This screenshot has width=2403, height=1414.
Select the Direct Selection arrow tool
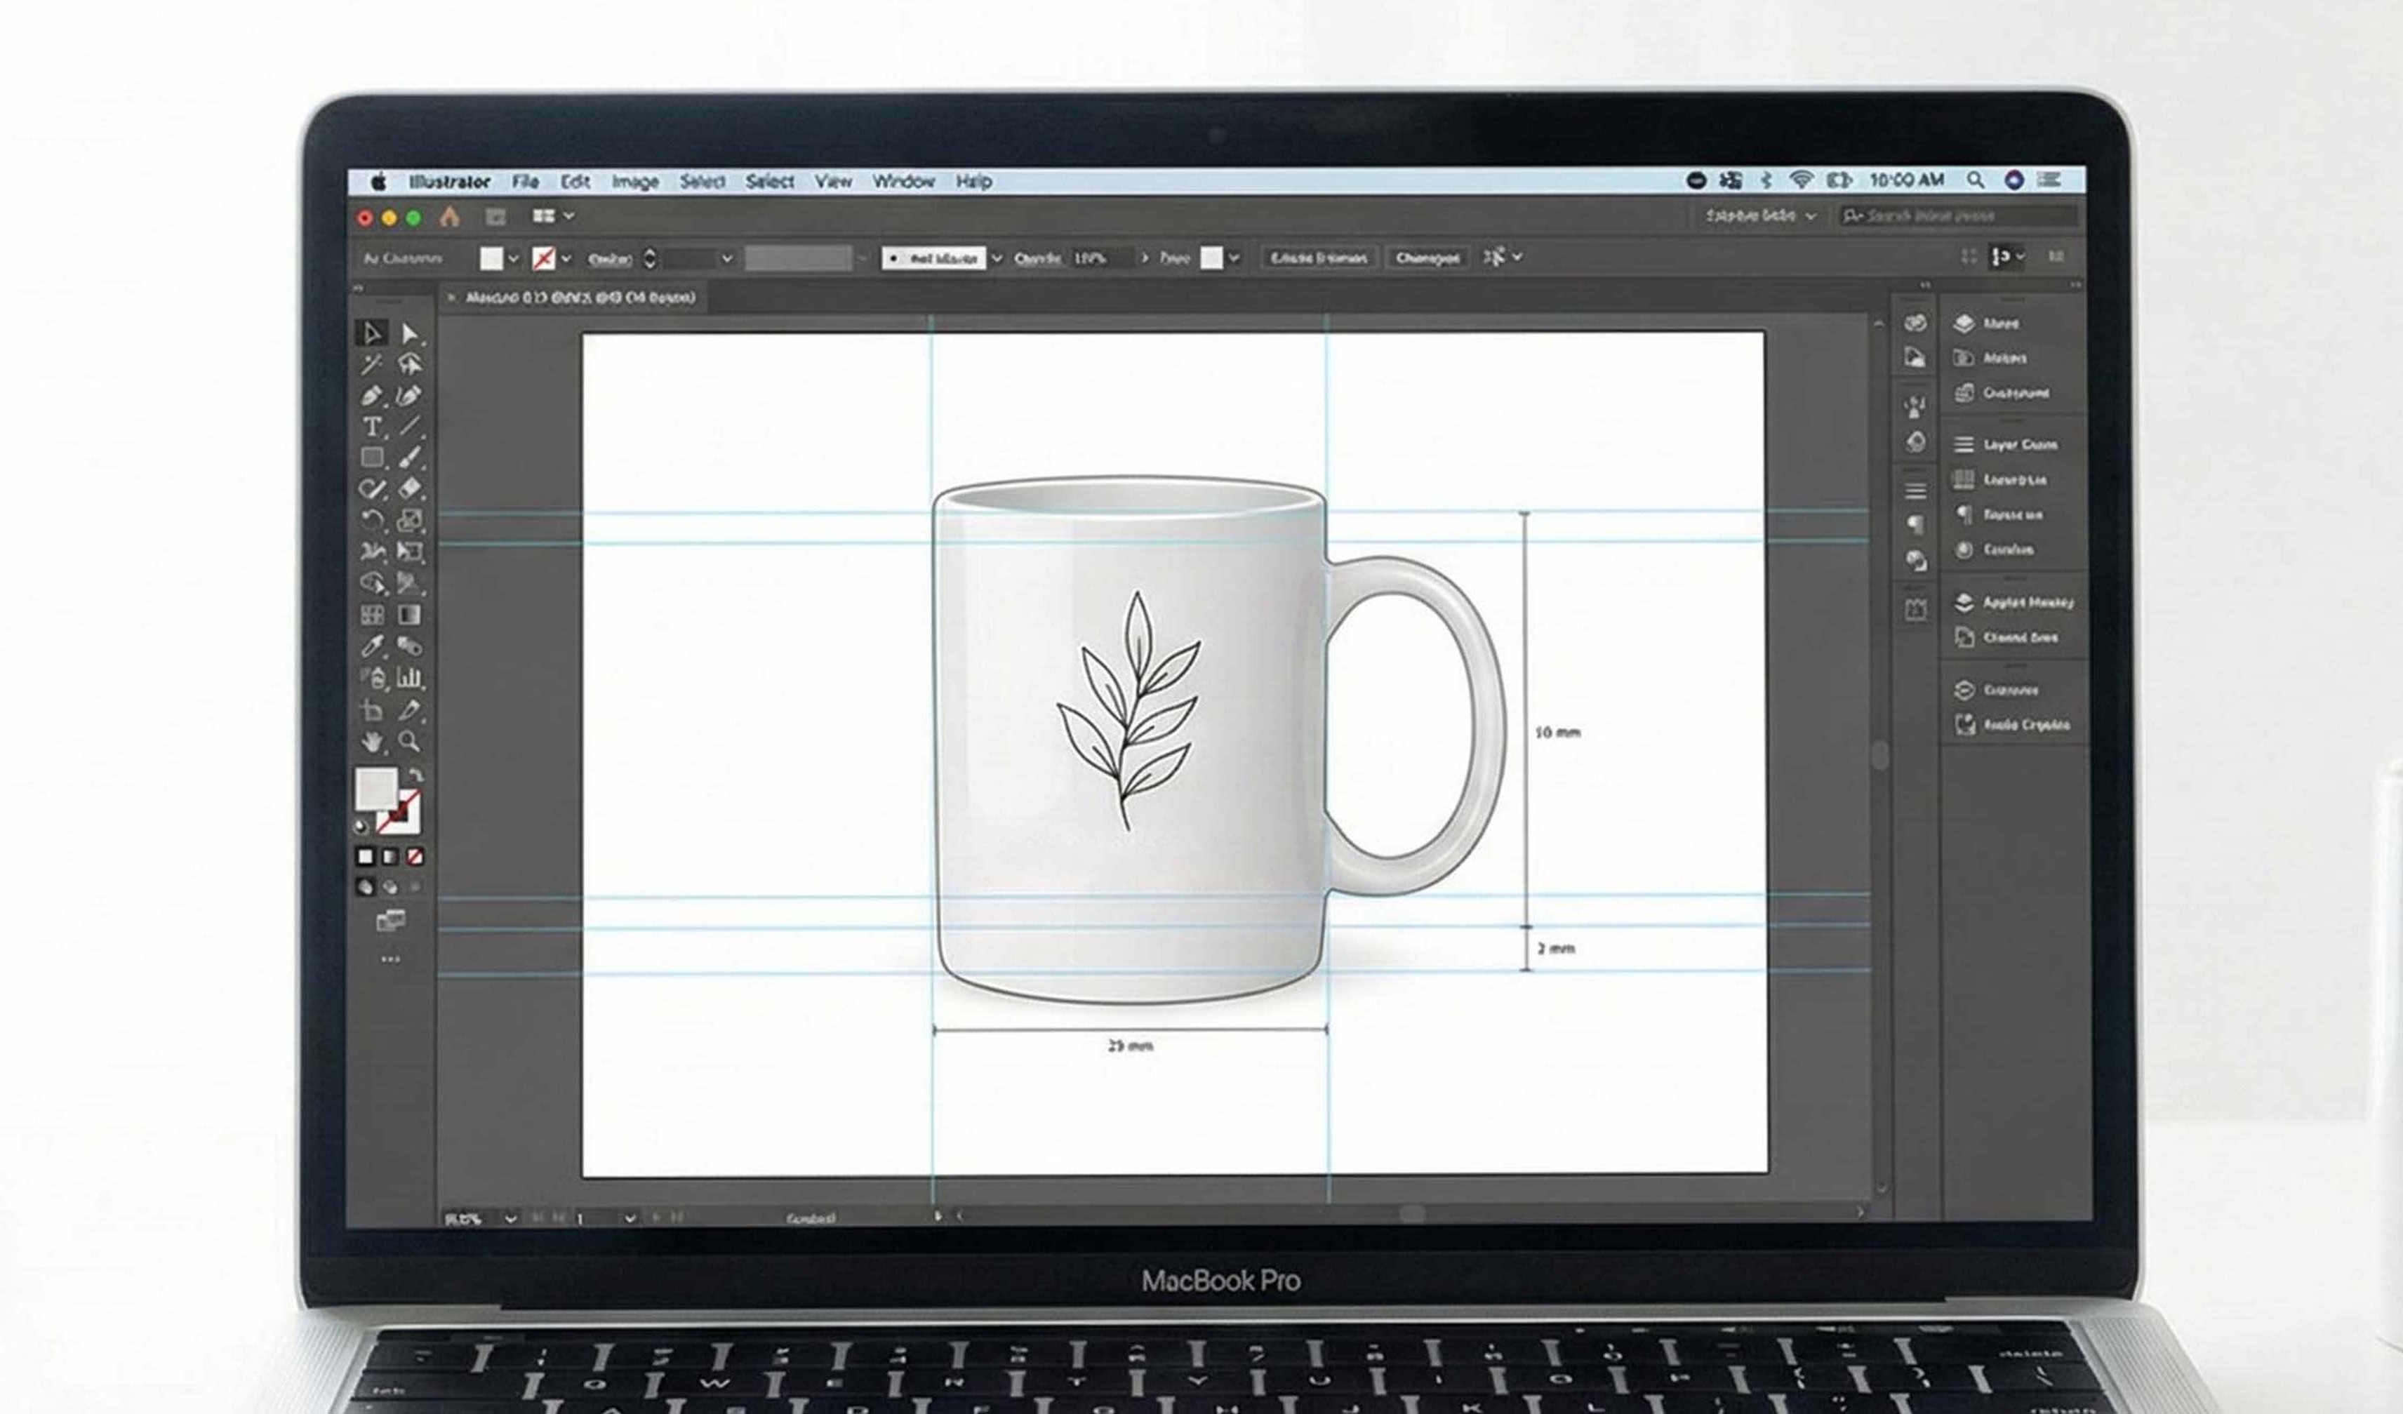(x=409, y=333)
